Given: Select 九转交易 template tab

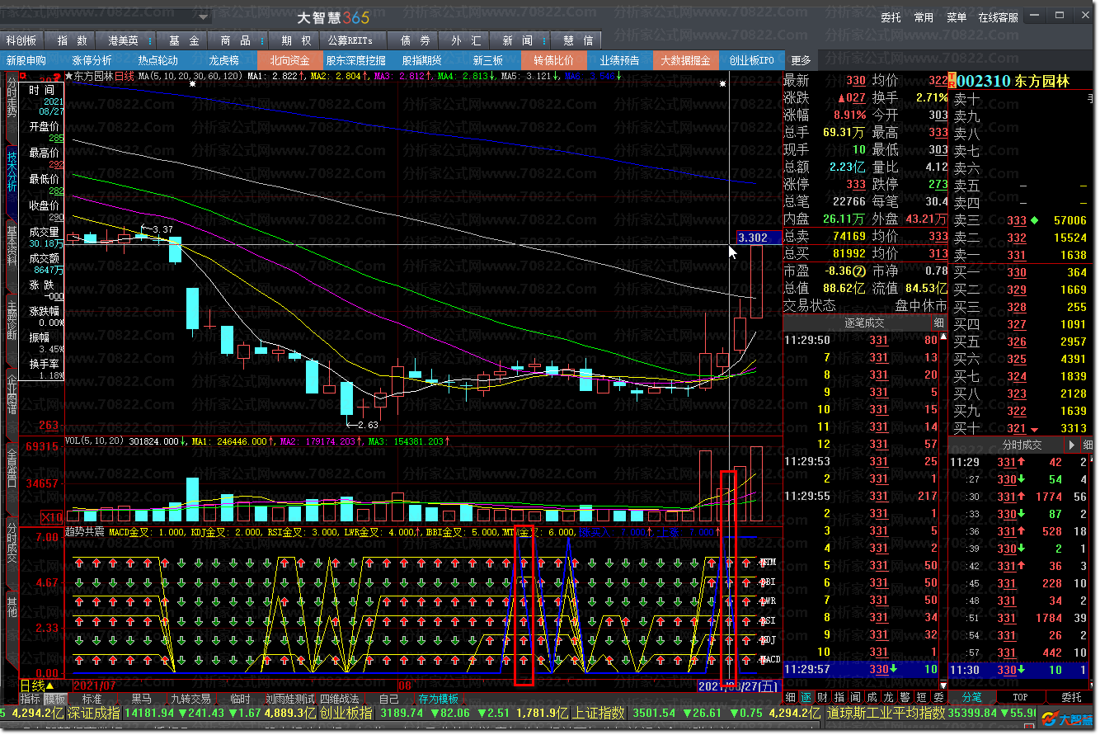Looking at the screenshot, I should [190, 698].
